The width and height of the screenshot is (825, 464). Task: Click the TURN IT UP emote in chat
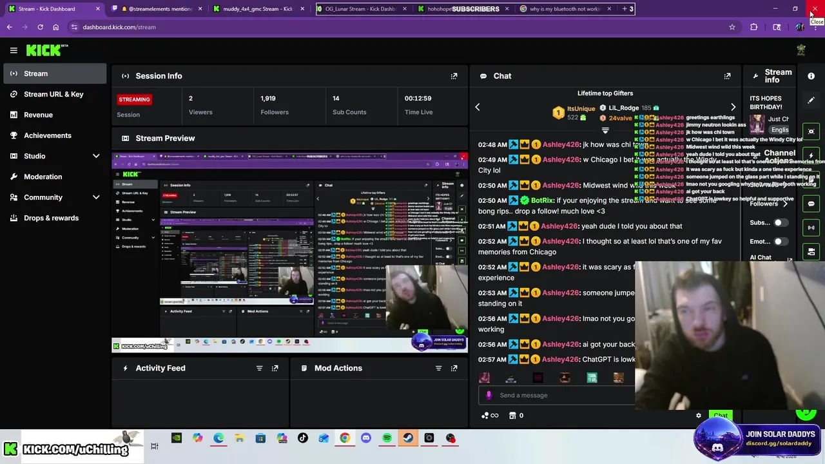[592, 378]
